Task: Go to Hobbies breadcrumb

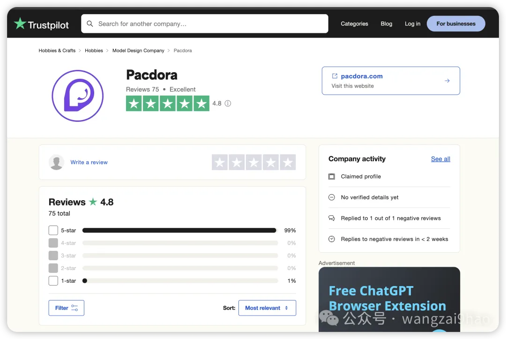Action: click(x=94, y=50)
